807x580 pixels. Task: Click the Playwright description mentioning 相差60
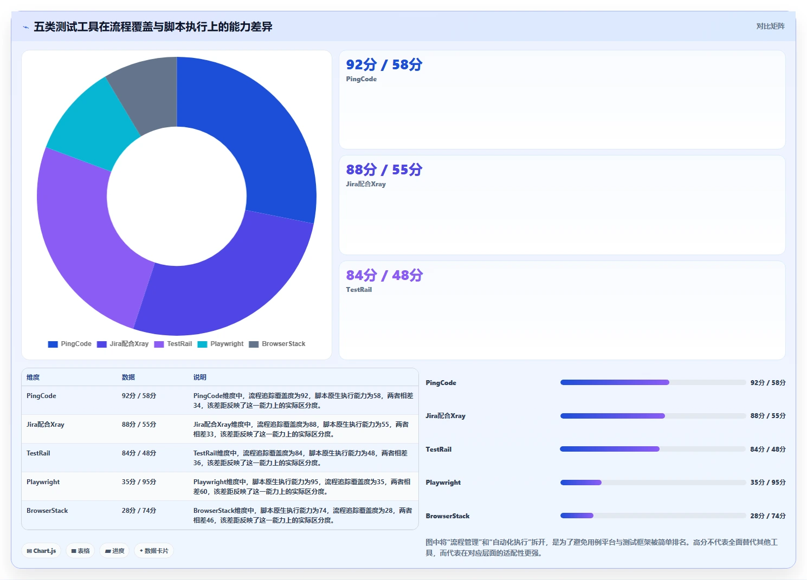[x=302, y=487]
